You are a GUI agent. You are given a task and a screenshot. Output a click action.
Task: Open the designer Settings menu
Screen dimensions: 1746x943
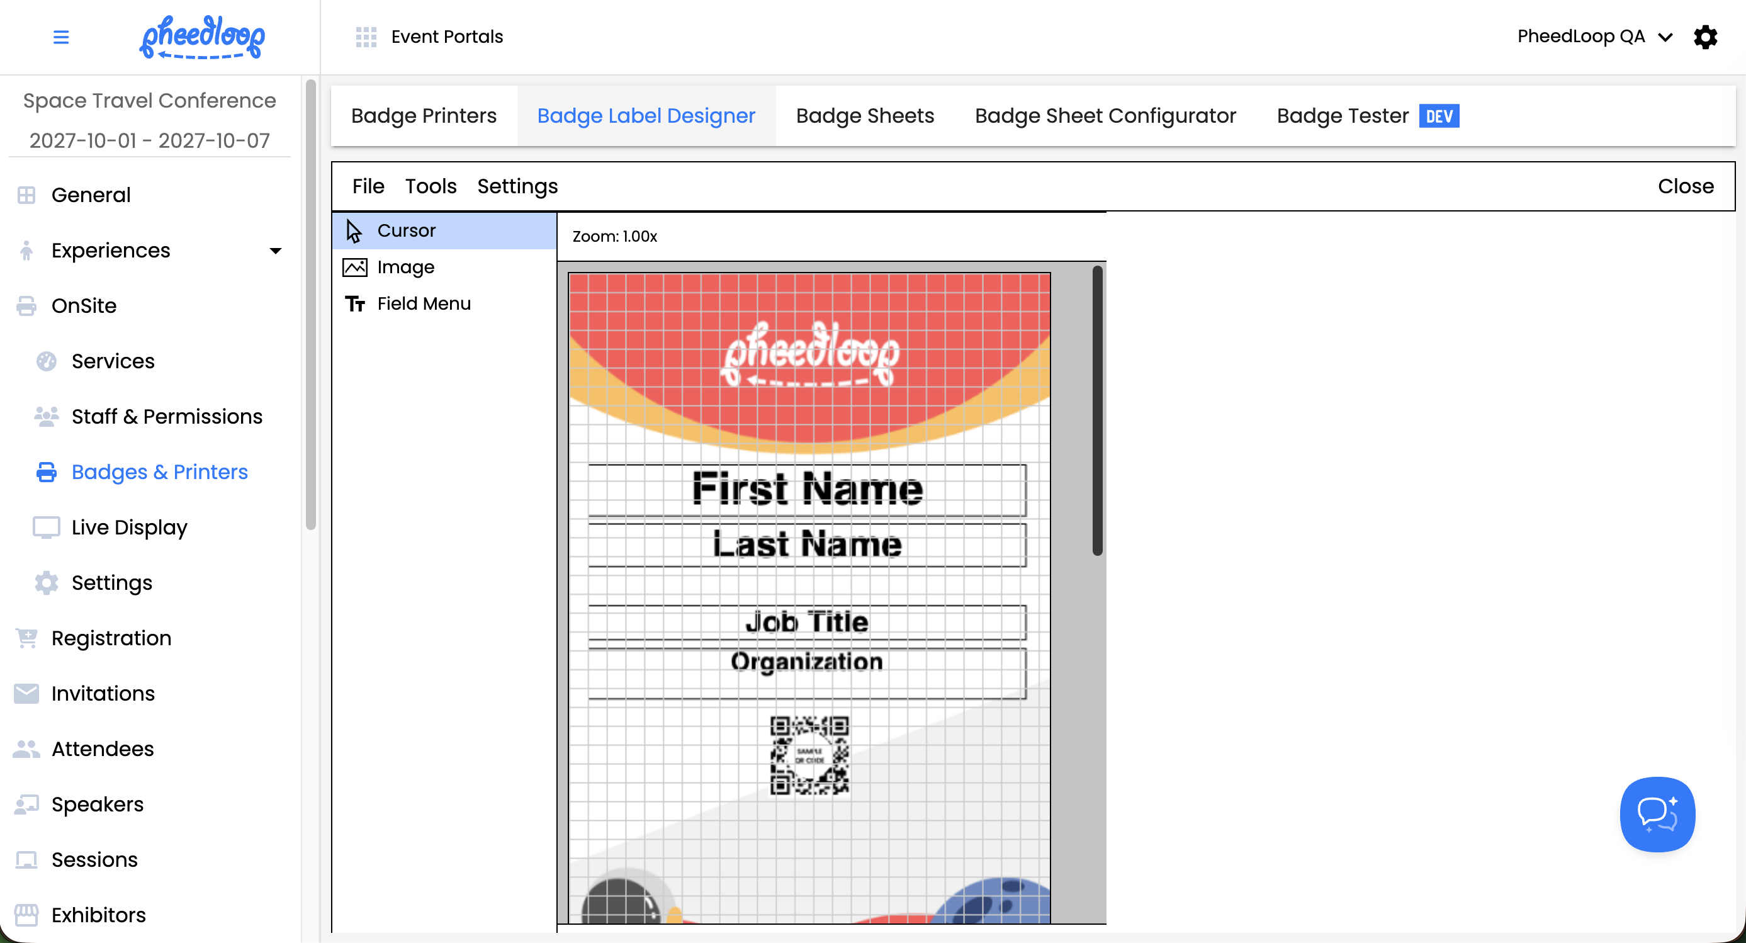pos(517,186)
